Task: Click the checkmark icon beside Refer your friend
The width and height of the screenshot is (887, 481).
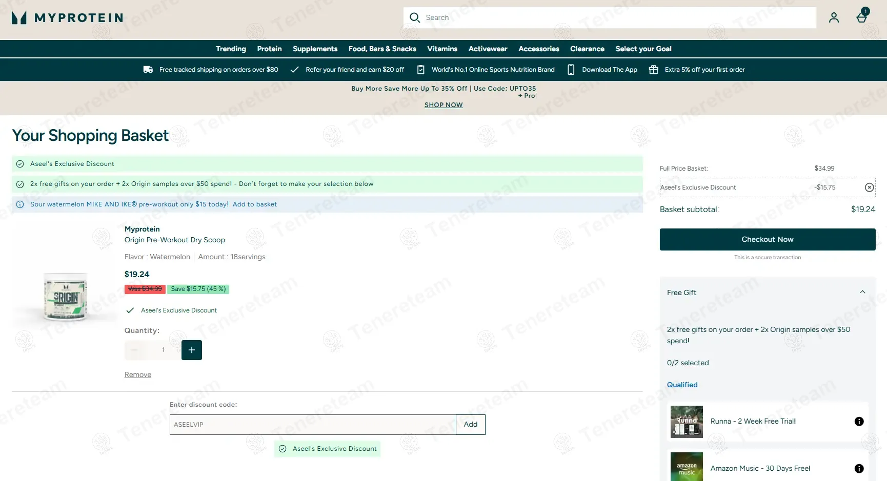Action: pos(294,70)
